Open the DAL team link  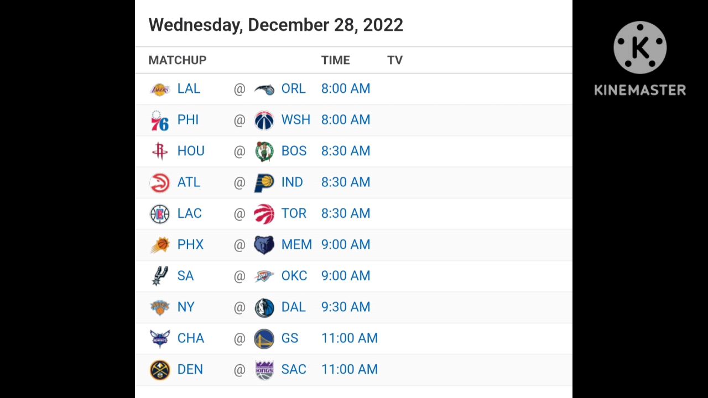click(293, 307)
